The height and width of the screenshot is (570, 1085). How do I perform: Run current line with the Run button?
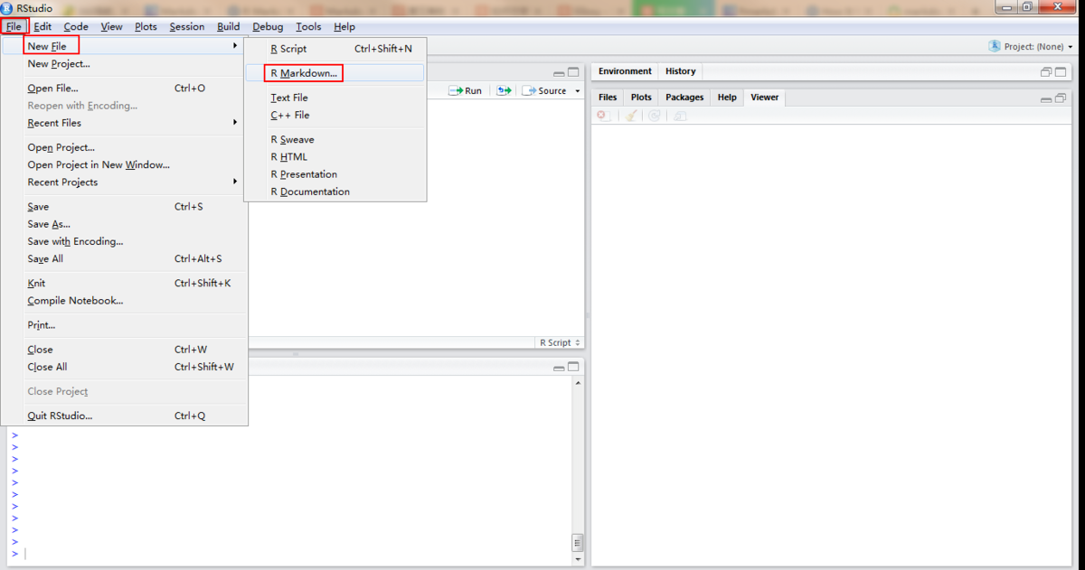(x=466, y=90)
